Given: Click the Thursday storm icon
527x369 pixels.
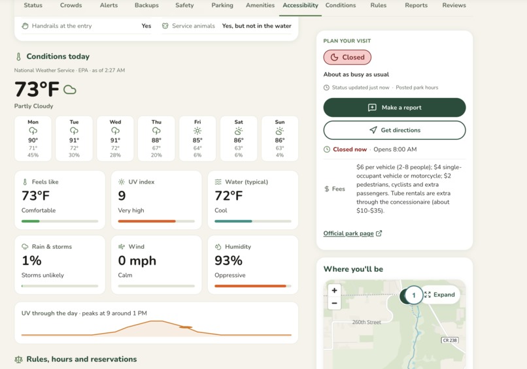Looking at the screenshot, I should [x=156, y=131].
